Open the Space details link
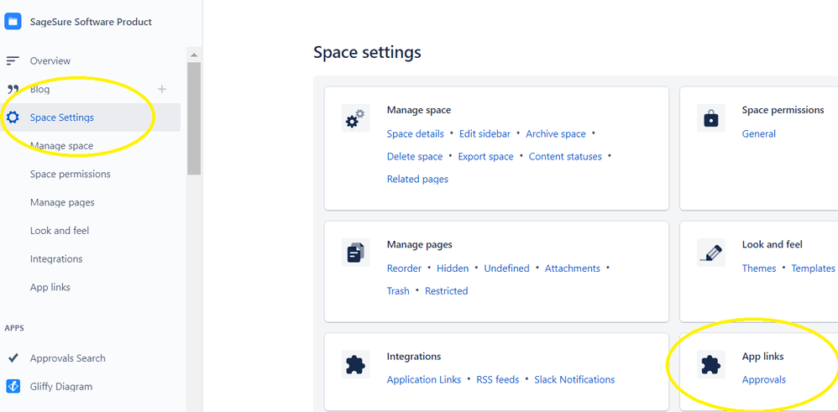Screen dimensions: 838x412 pyautogui.click(x=416, y=133)
